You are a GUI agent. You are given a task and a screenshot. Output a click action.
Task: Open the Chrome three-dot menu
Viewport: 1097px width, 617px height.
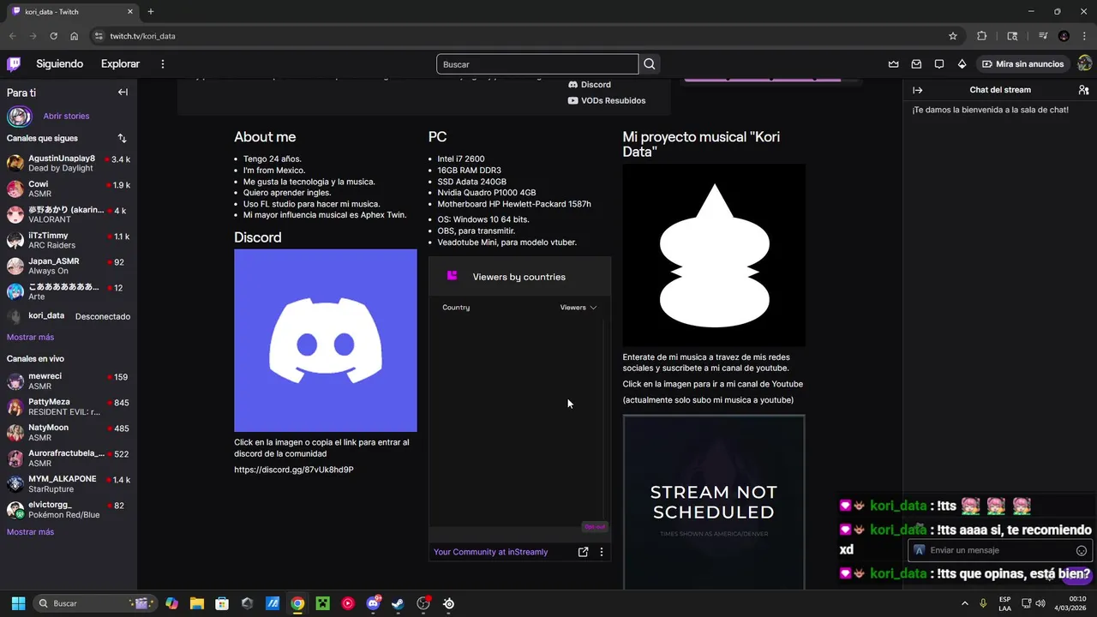coord(1084,36)
